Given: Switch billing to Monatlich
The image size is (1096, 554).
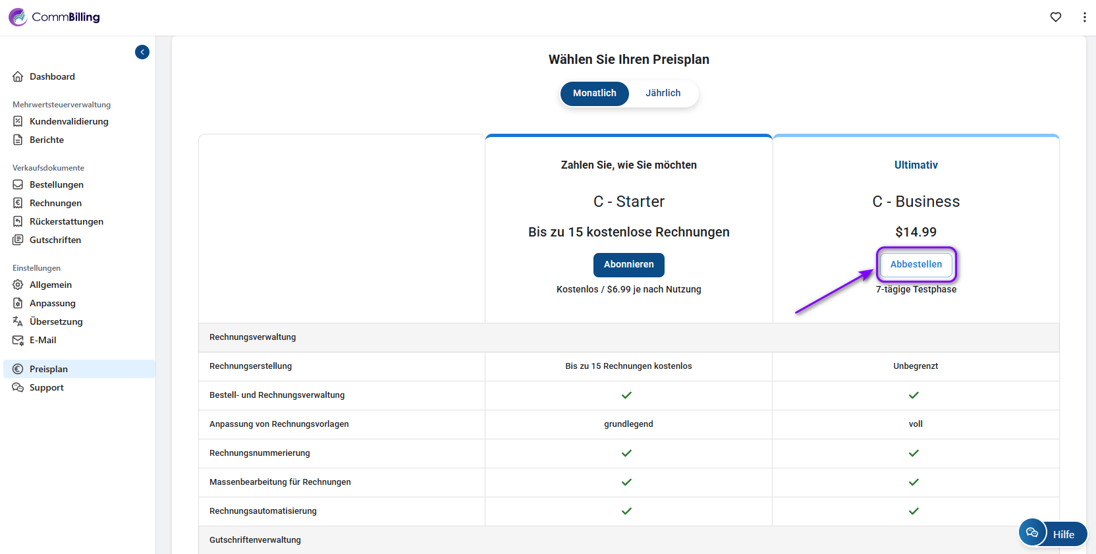Looking at the screenshot, I should [x=594, y=93].
